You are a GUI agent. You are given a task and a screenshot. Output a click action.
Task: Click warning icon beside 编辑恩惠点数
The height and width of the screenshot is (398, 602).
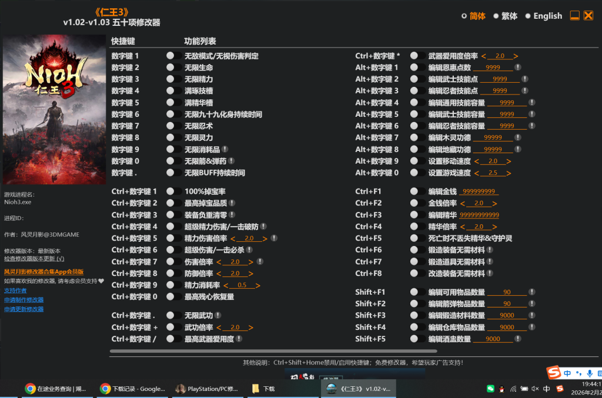point(519,67)
